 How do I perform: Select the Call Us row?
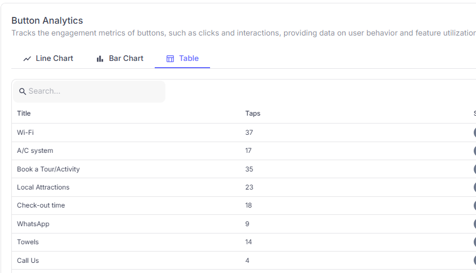[28, 261]
